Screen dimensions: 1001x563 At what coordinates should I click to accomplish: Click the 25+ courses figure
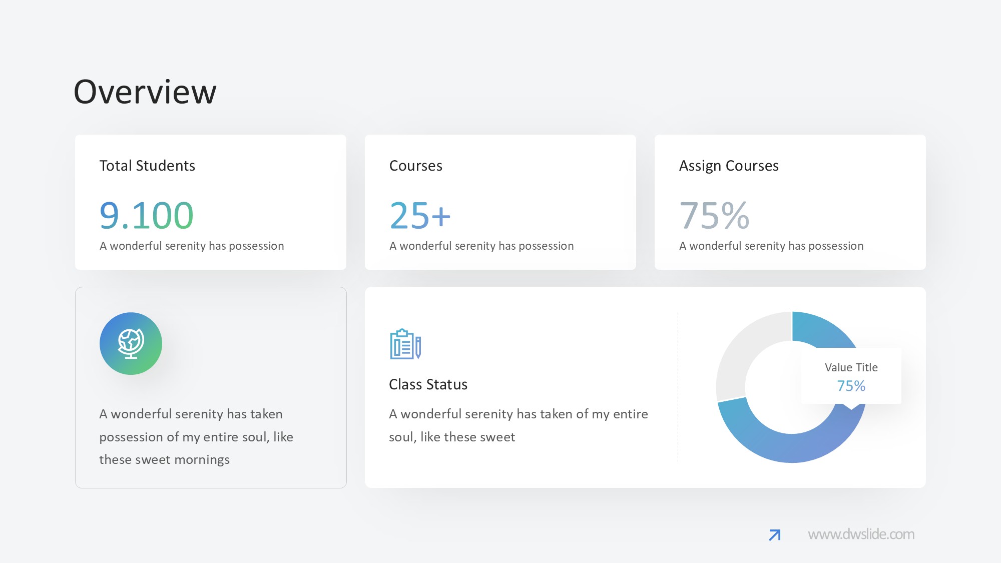(420, 216)
